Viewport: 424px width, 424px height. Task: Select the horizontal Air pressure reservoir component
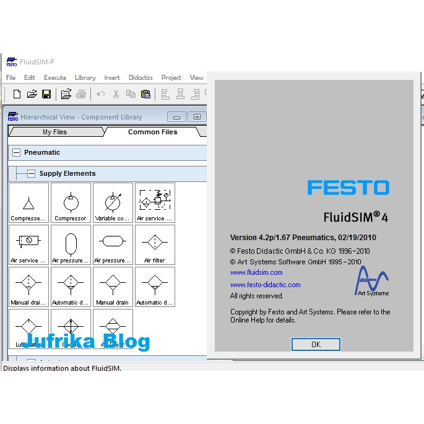tap(113, 244)
